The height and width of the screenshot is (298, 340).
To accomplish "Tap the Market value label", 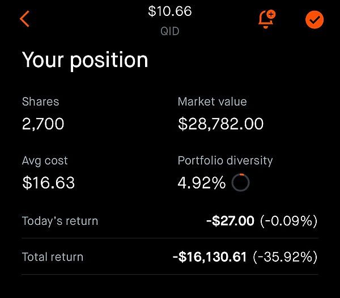I will (212, 102).
